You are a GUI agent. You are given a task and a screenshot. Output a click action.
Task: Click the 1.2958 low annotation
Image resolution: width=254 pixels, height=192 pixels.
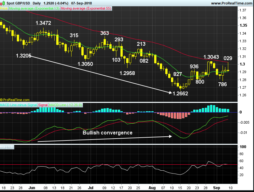click(127, 73)
